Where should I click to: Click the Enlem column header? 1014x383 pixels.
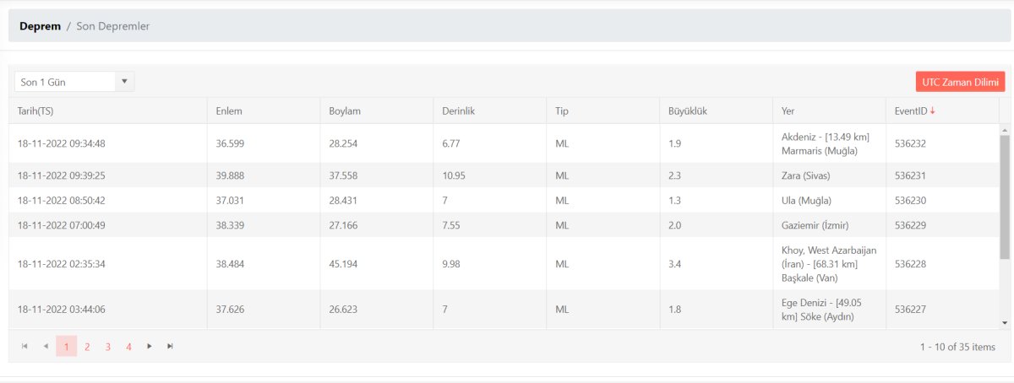tap(230, 111)
